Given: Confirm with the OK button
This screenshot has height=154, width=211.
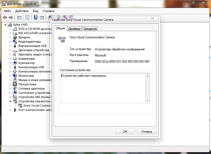Looking at the screenshot, I should (125, 131).
